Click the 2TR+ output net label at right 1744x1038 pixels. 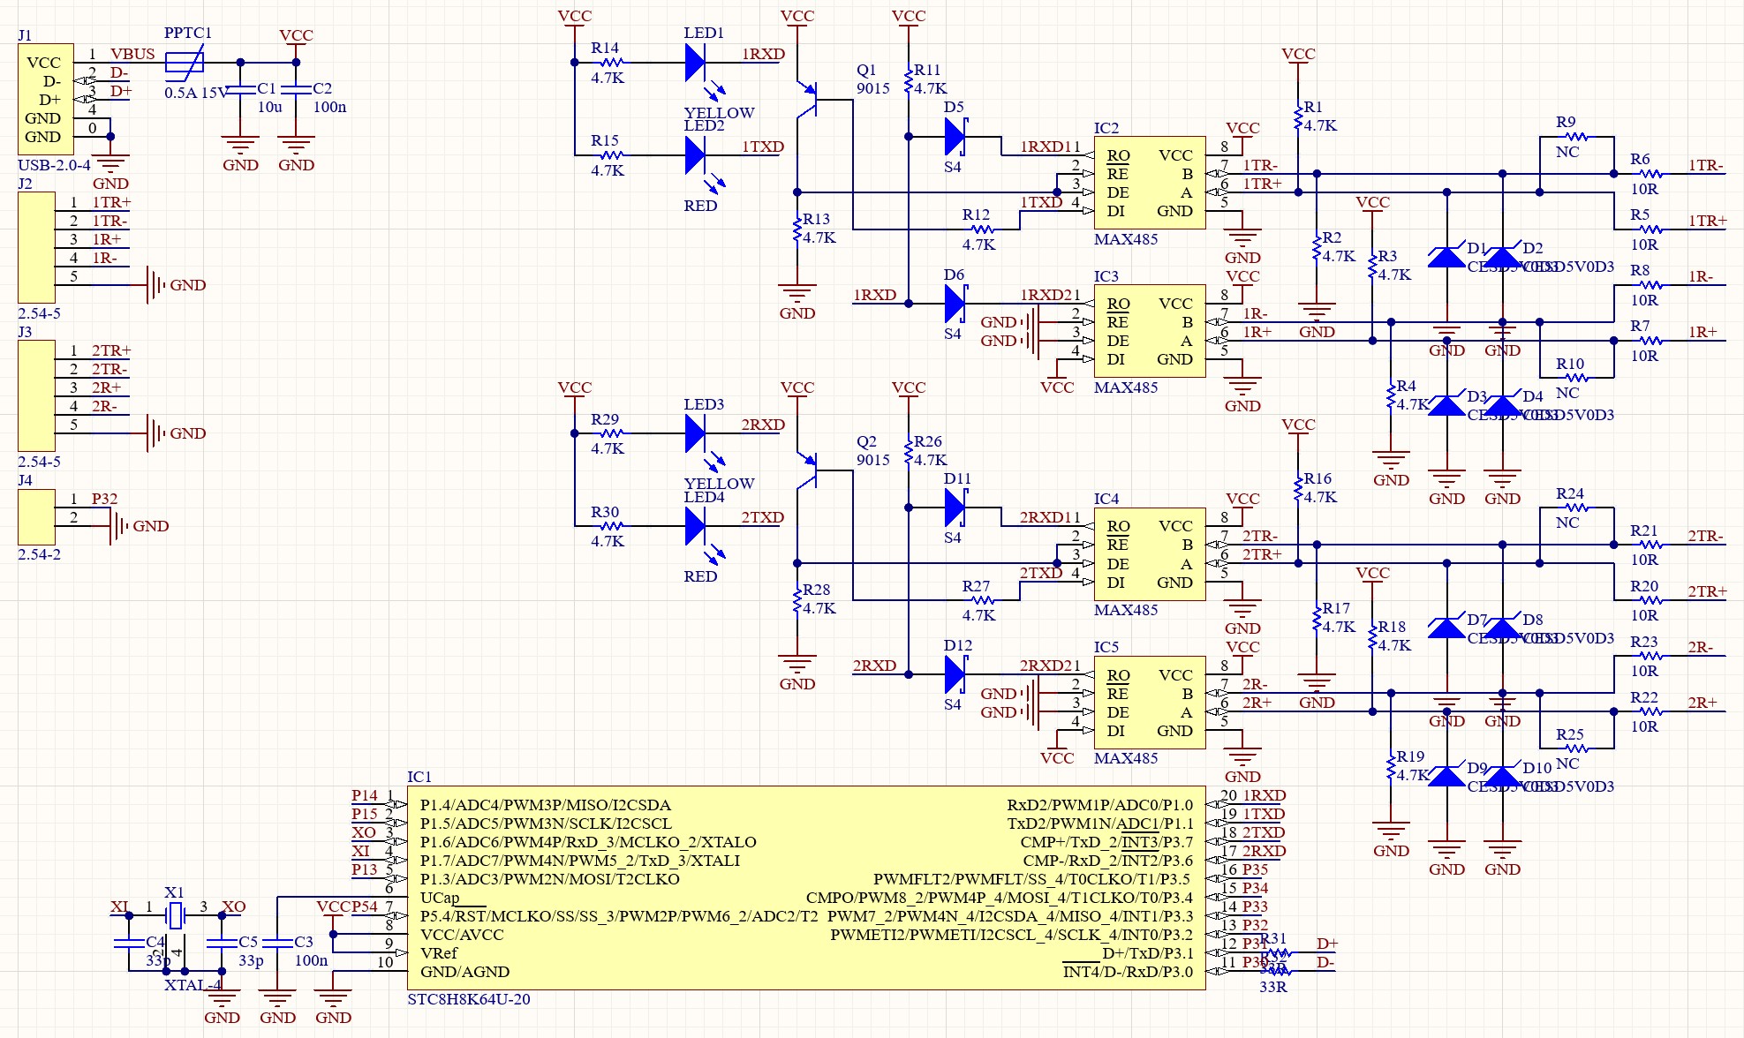tap(1706, 591)
